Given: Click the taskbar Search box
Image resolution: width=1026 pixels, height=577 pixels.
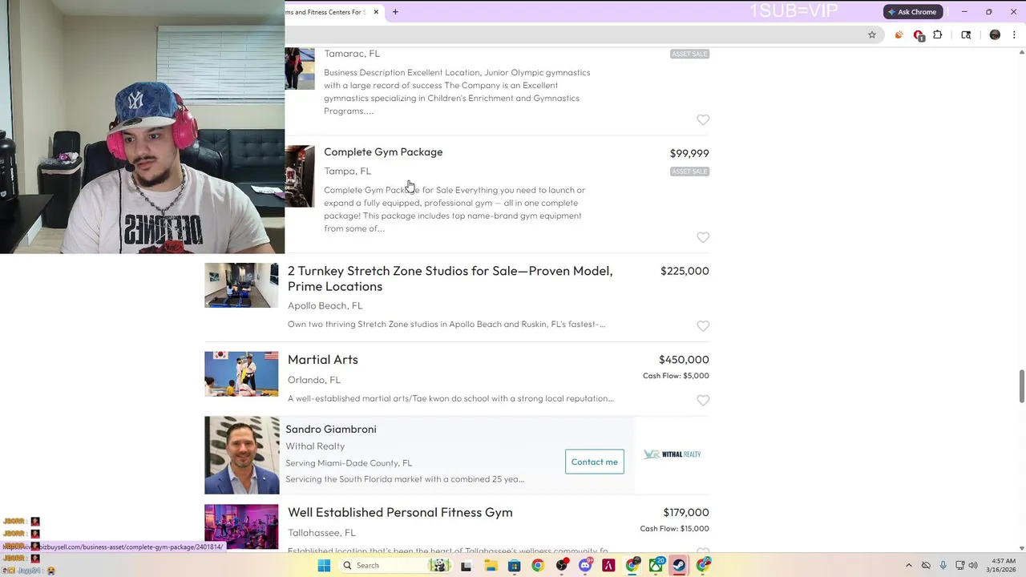Looking at the screenshot, I should point(394,566).
